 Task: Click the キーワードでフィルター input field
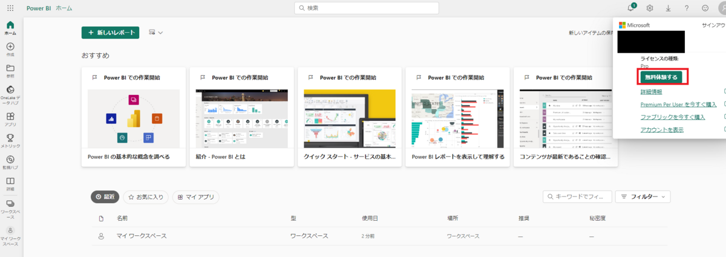(x=577, y=197)
